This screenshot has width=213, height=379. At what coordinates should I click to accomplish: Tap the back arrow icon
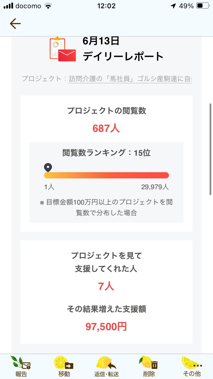[x=15, y=24]
